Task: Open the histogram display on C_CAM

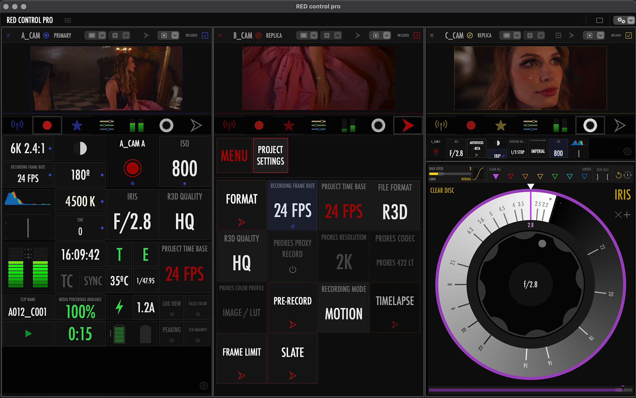Action: [579, 147]
